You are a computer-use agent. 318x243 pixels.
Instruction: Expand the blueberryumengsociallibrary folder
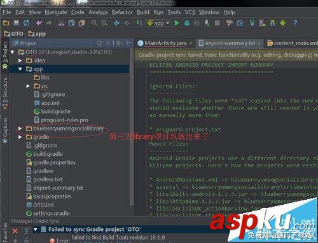pyautogui.click(x=20, y=128)
